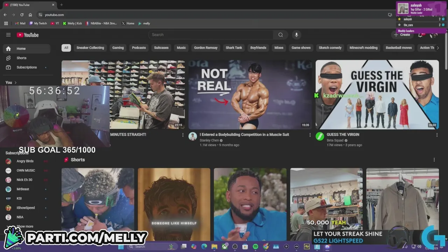Select the Basketball moves chip
This screenshot has height=252, width=448.
pos(399,48)
